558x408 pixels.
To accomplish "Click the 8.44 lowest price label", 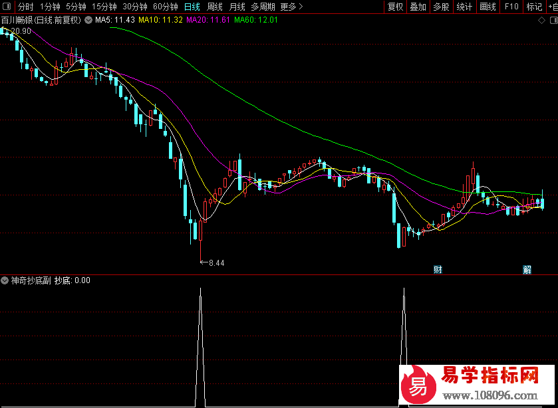I will [216, 263].
